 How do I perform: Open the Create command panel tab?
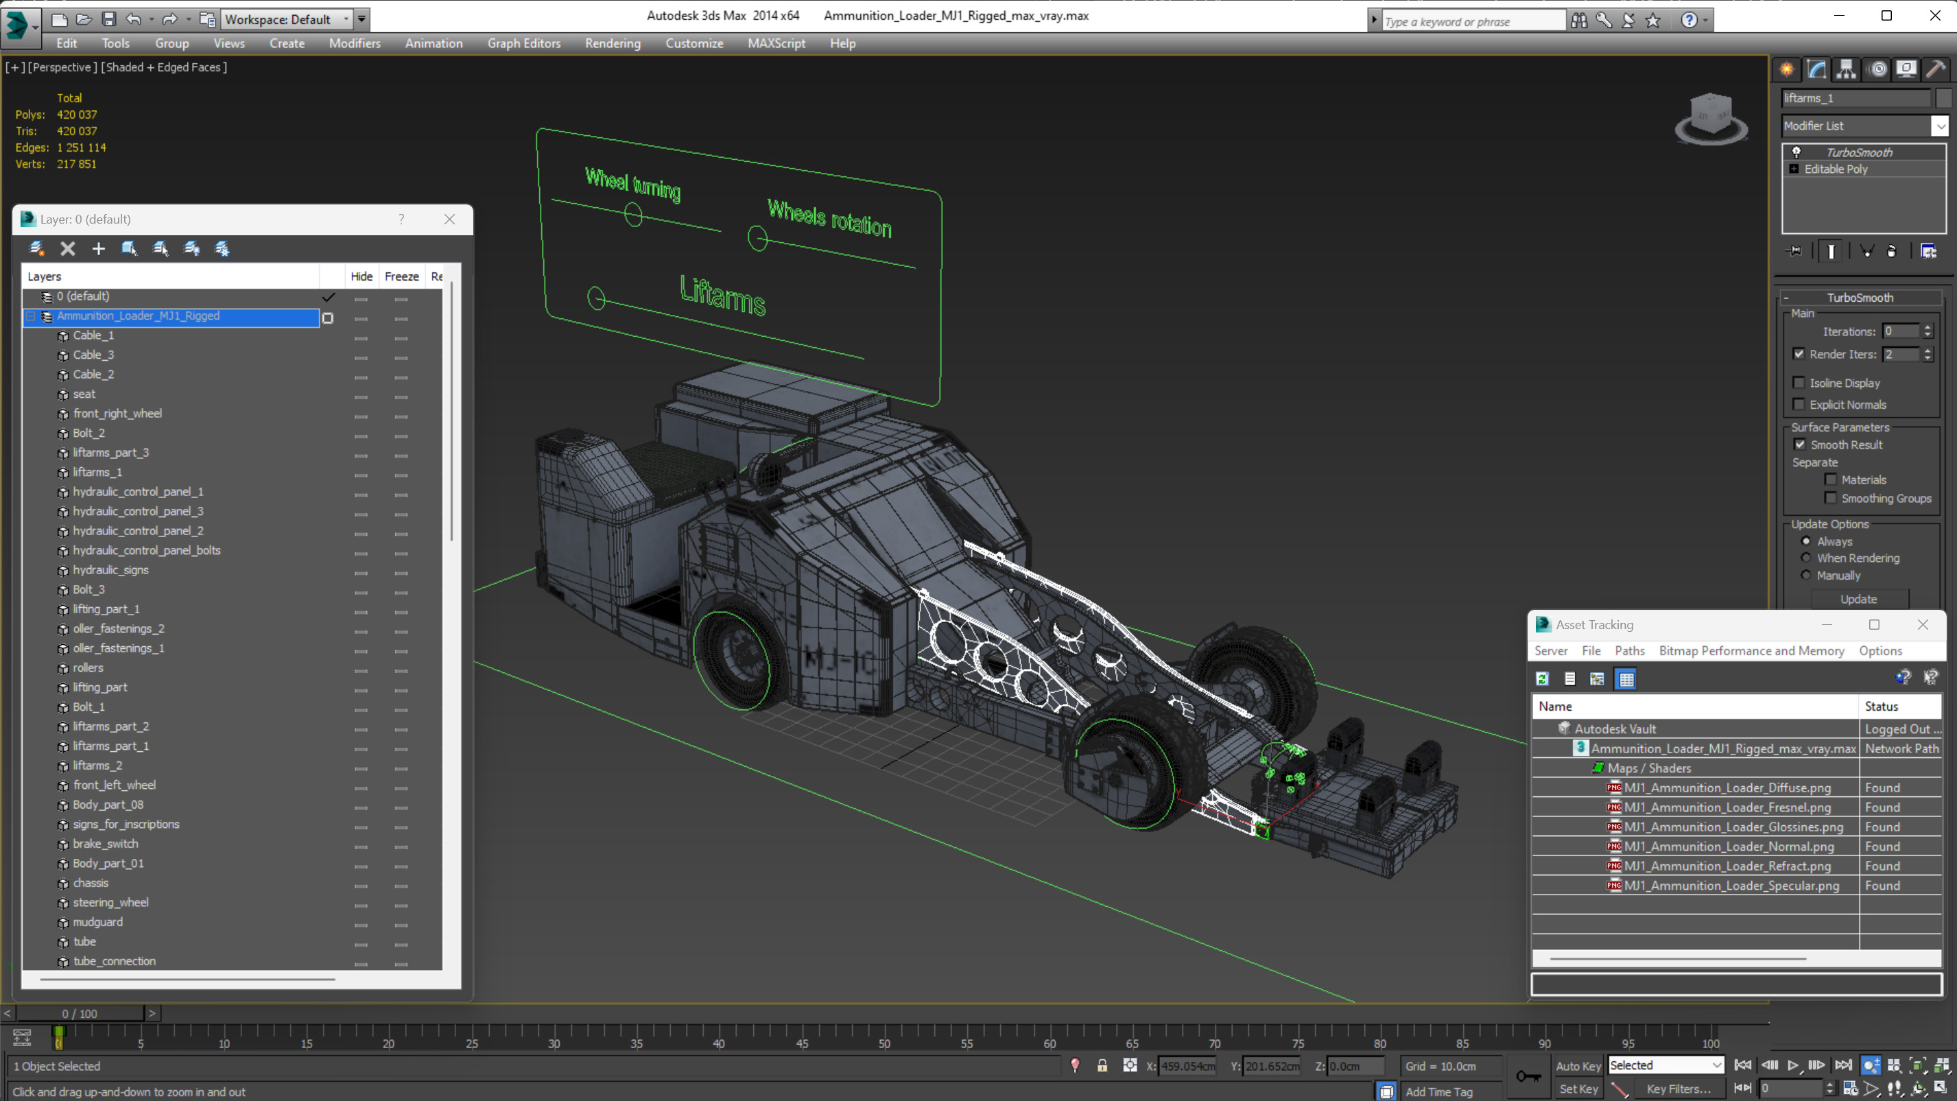click(x=1787, y=69)
